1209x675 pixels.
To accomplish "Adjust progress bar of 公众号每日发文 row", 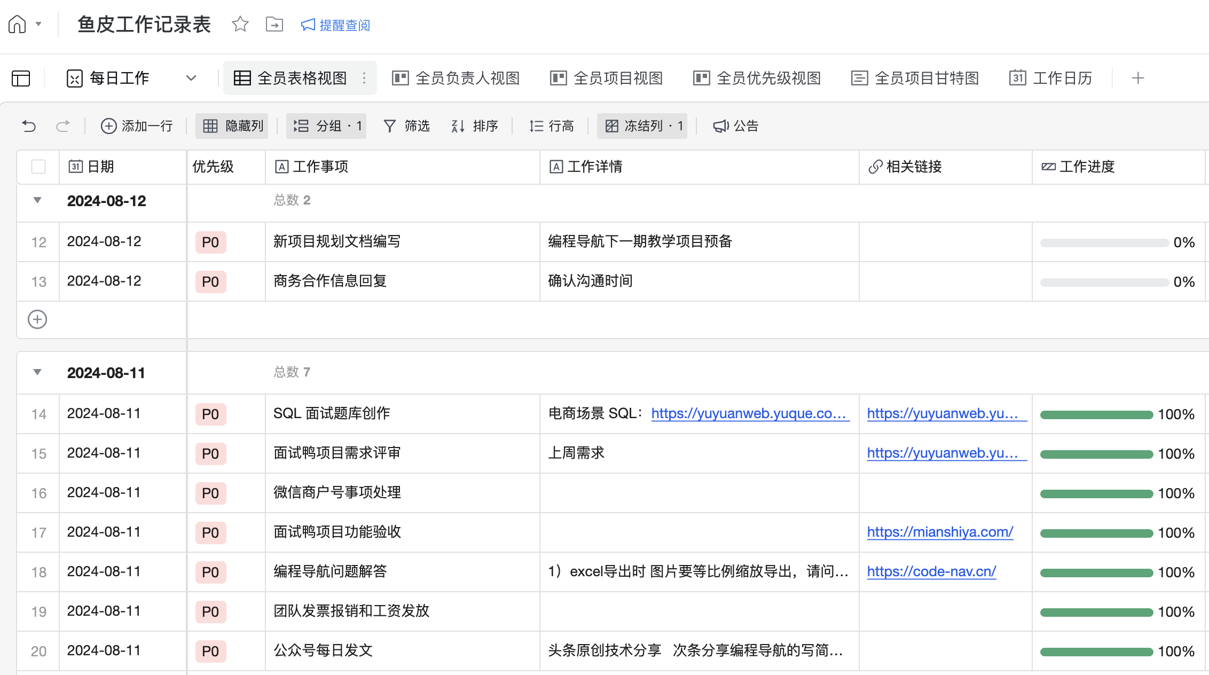I will point(1096,652).
